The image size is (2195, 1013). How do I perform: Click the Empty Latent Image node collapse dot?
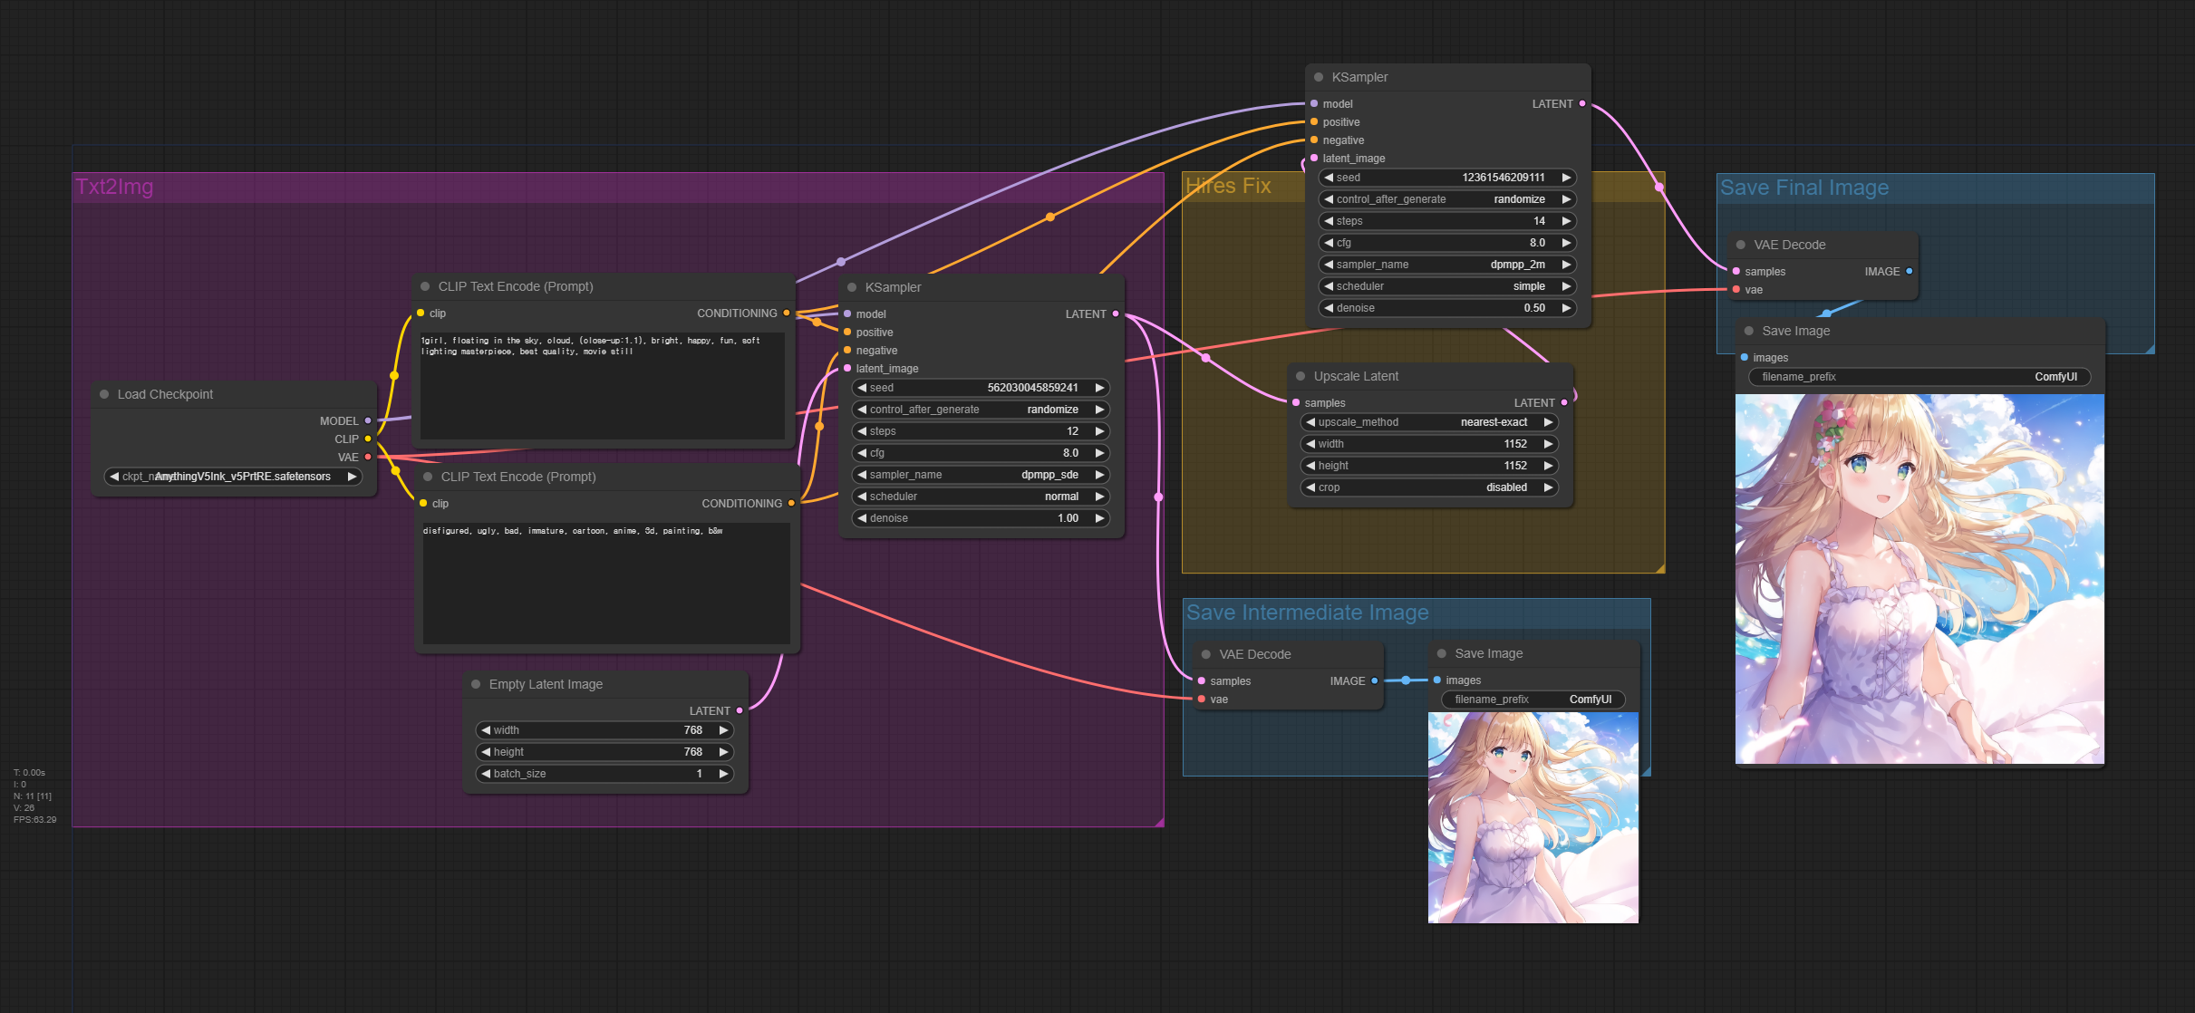pyautogui.click(x=476, y=684)
